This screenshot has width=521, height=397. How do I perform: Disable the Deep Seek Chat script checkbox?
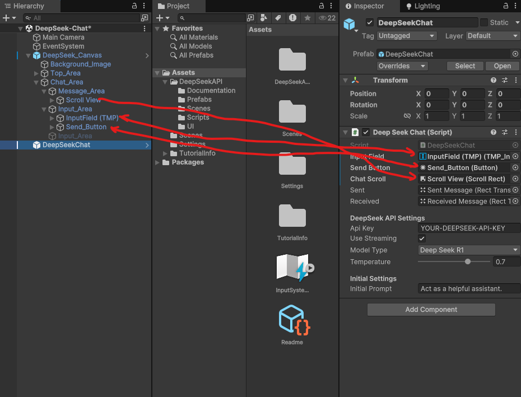[366, 132]
